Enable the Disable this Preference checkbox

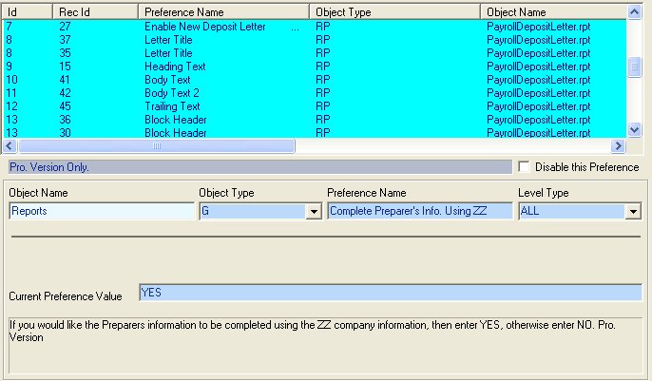[525, 167]
